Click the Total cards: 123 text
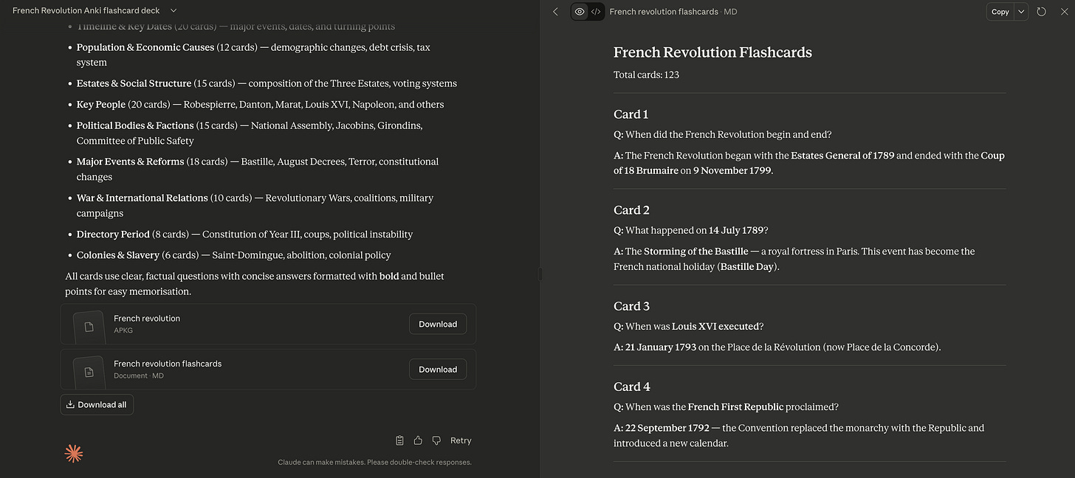This screenshot has height=478, width=1075. tap(646, 75)
